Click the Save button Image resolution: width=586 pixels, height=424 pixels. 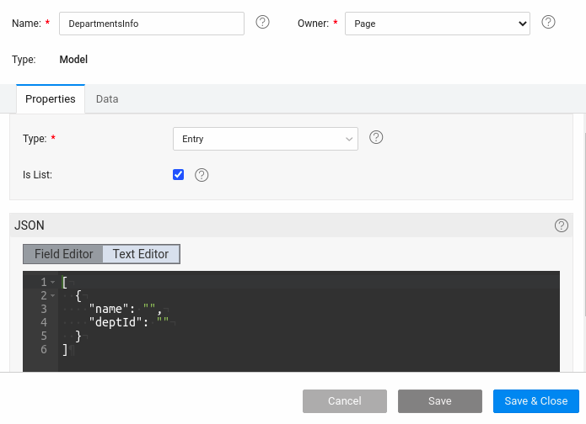pos(439,401)
